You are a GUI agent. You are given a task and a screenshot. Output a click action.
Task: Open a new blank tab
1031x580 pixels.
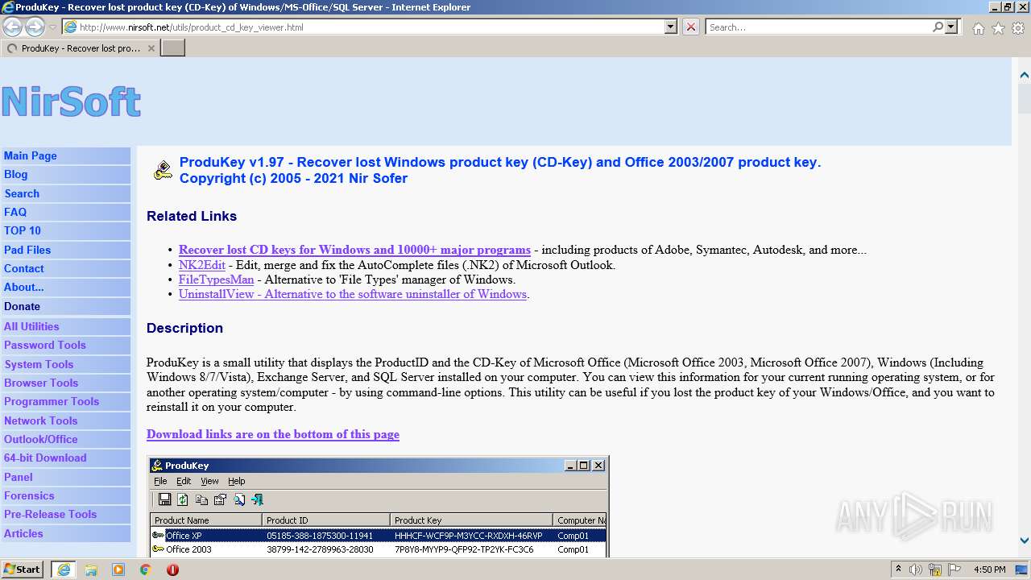(173, 48)
